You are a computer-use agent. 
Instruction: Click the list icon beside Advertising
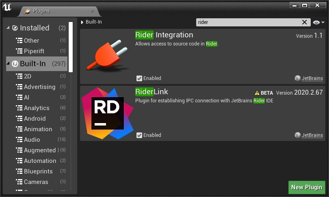(19, 87)
